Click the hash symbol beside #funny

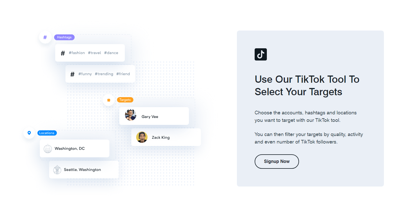point(72,74)
